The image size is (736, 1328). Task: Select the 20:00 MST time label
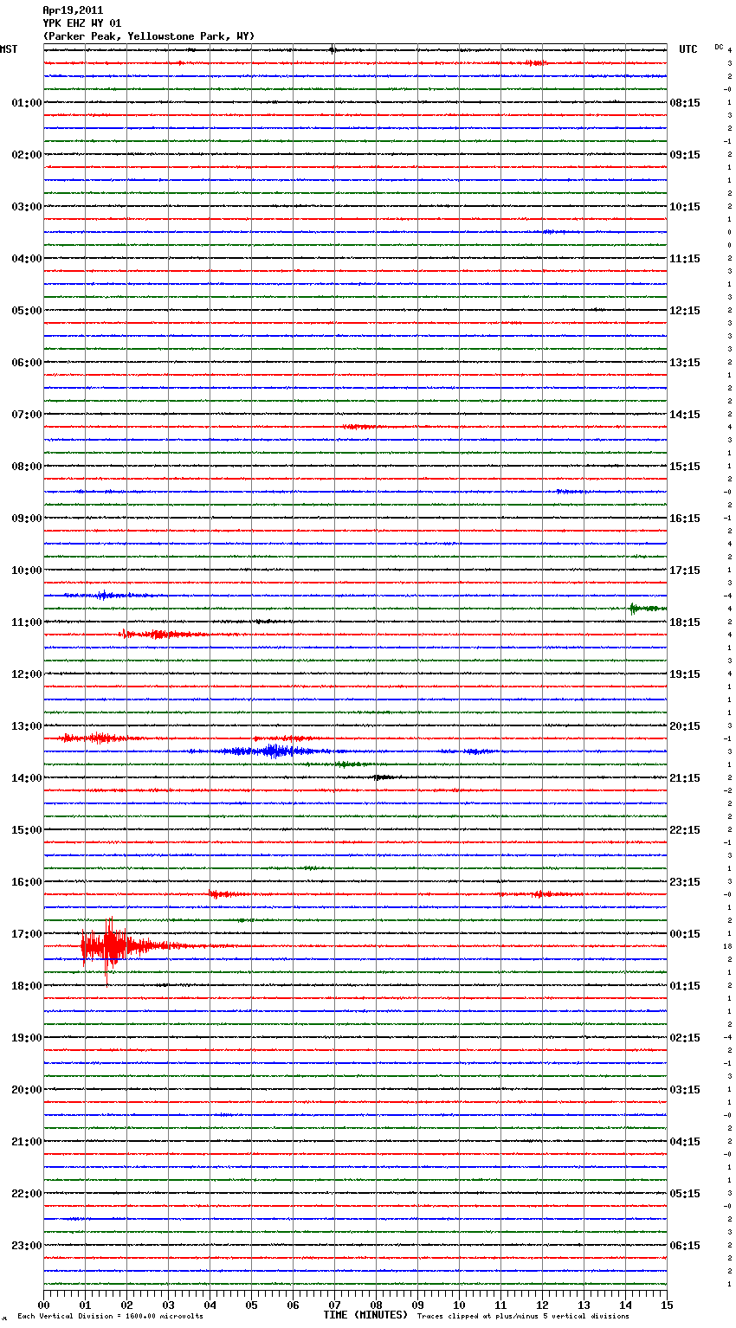tap(27, 1090)
